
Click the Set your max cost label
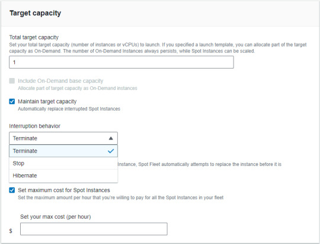[x=56, y=217]
